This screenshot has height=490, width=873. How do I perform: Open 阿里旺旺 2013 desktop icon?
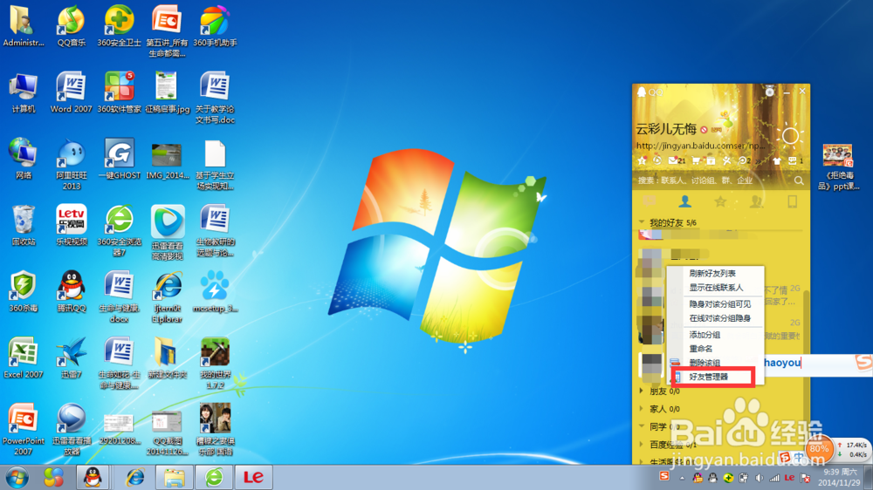point(72,165)
